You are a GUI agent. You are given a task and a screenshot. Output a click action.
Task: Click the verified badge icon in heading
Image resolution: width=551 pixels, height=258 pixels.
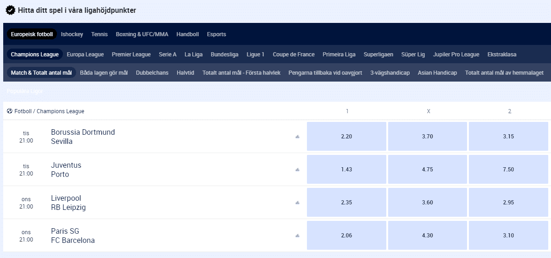click(11, 10)
